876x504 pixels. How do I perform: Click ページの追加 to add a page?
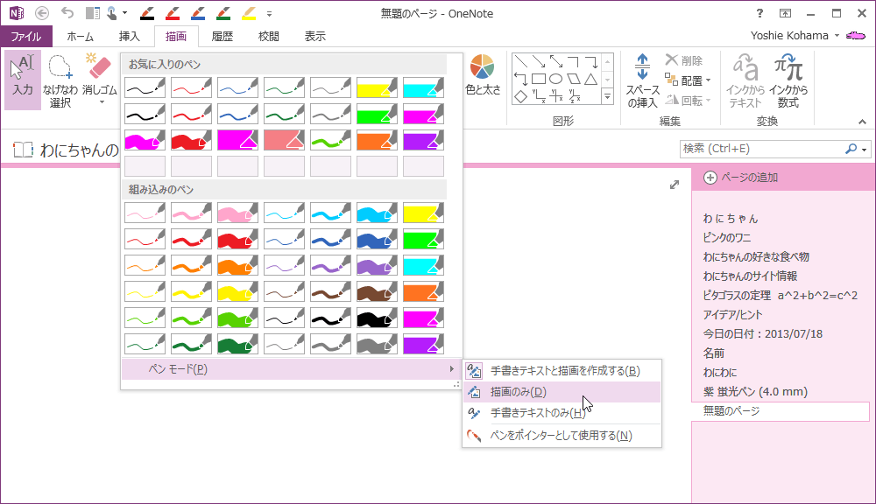[741, 178]
